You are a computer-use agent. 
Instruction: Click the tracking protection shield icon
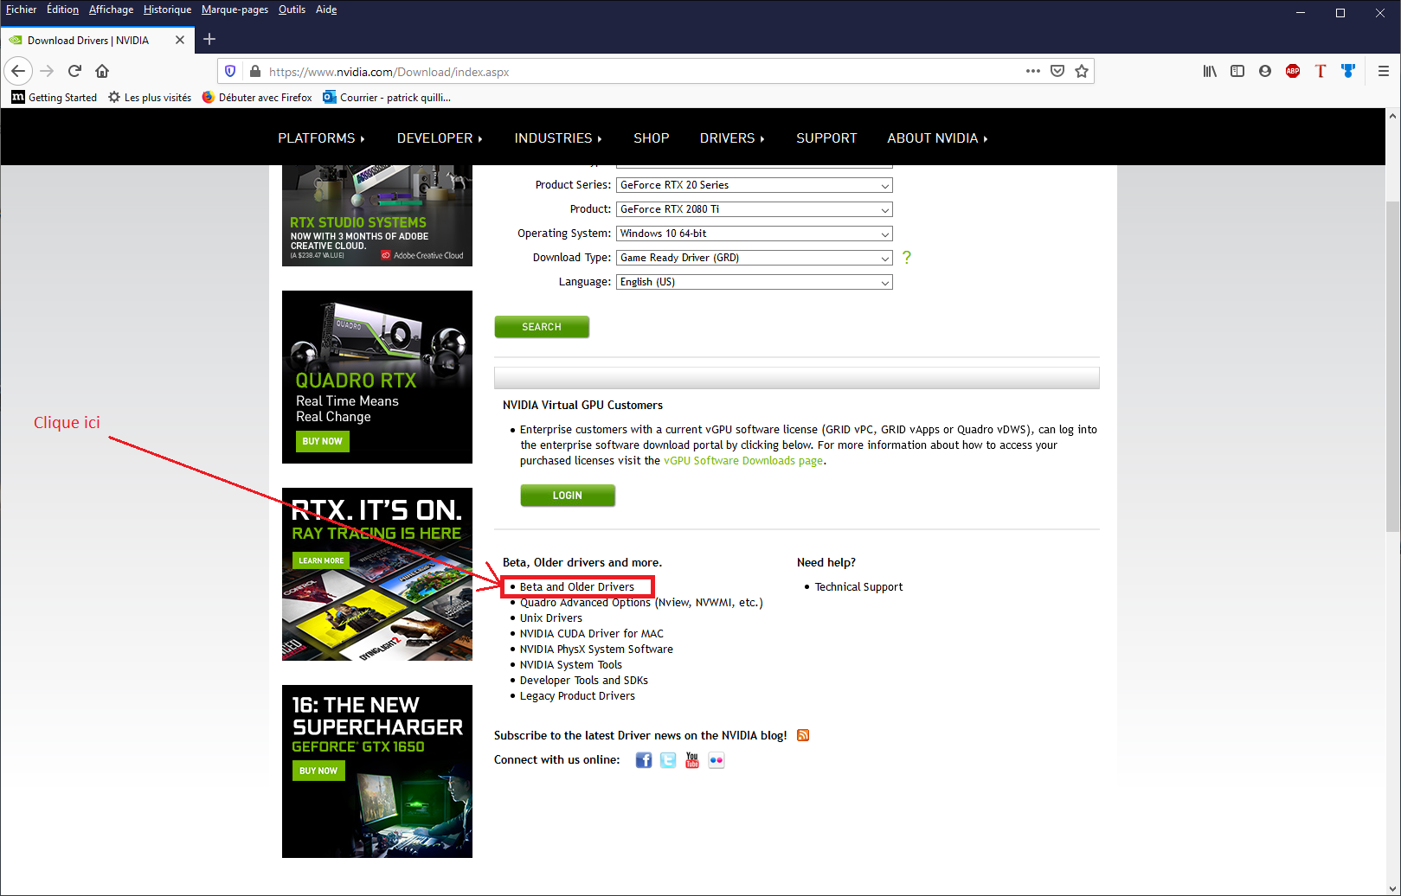[230, 71]
